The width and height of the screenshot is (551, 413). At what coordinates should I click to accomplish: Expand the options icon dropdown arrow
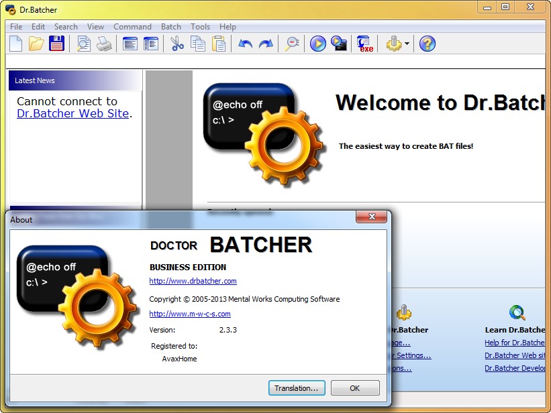coord(407,44)
